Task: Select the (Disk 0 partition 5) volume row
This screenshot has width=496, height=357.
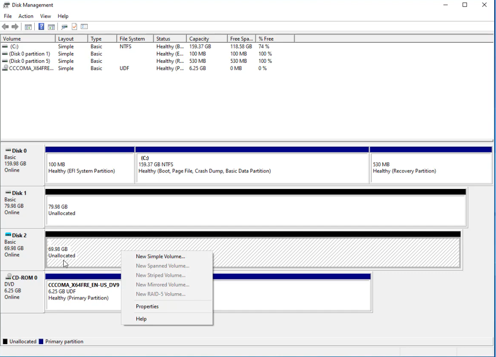Action: [x=148, y=61]
